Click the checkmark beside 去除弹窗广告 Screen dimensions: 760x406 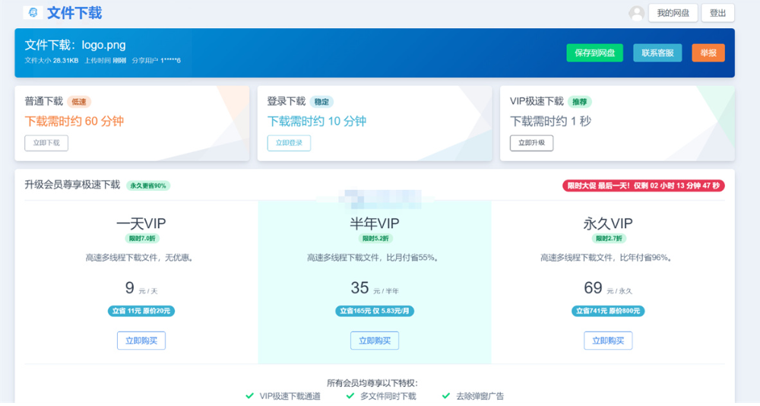click(446, 396)
